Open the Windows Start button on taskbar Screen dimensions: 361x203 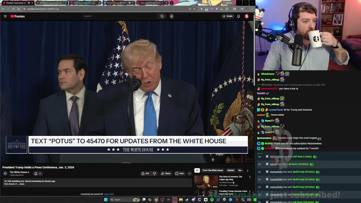(x=106, y=200)
